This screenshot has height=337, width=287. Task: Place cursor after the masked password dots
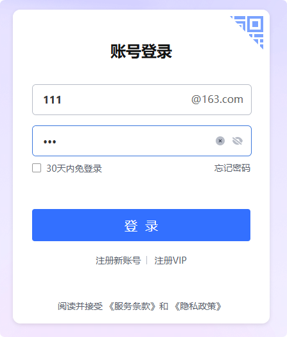point(58,141)
